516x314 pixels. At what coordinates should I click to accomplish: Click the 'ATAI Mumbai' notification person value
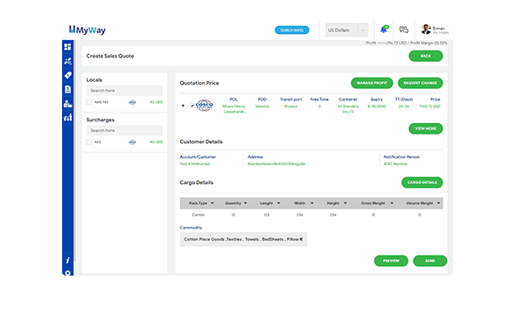395,164
